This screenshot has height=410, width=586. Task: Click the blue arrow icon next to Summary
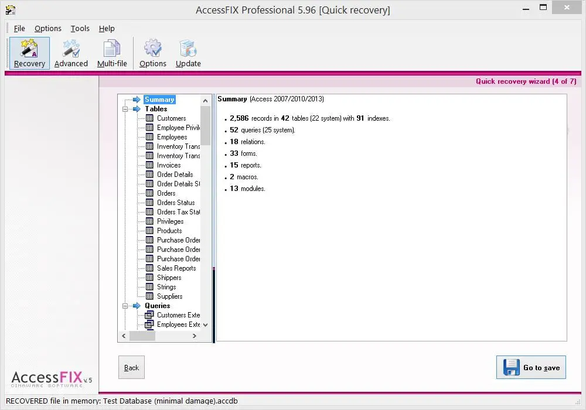click(x=137, y=100)
